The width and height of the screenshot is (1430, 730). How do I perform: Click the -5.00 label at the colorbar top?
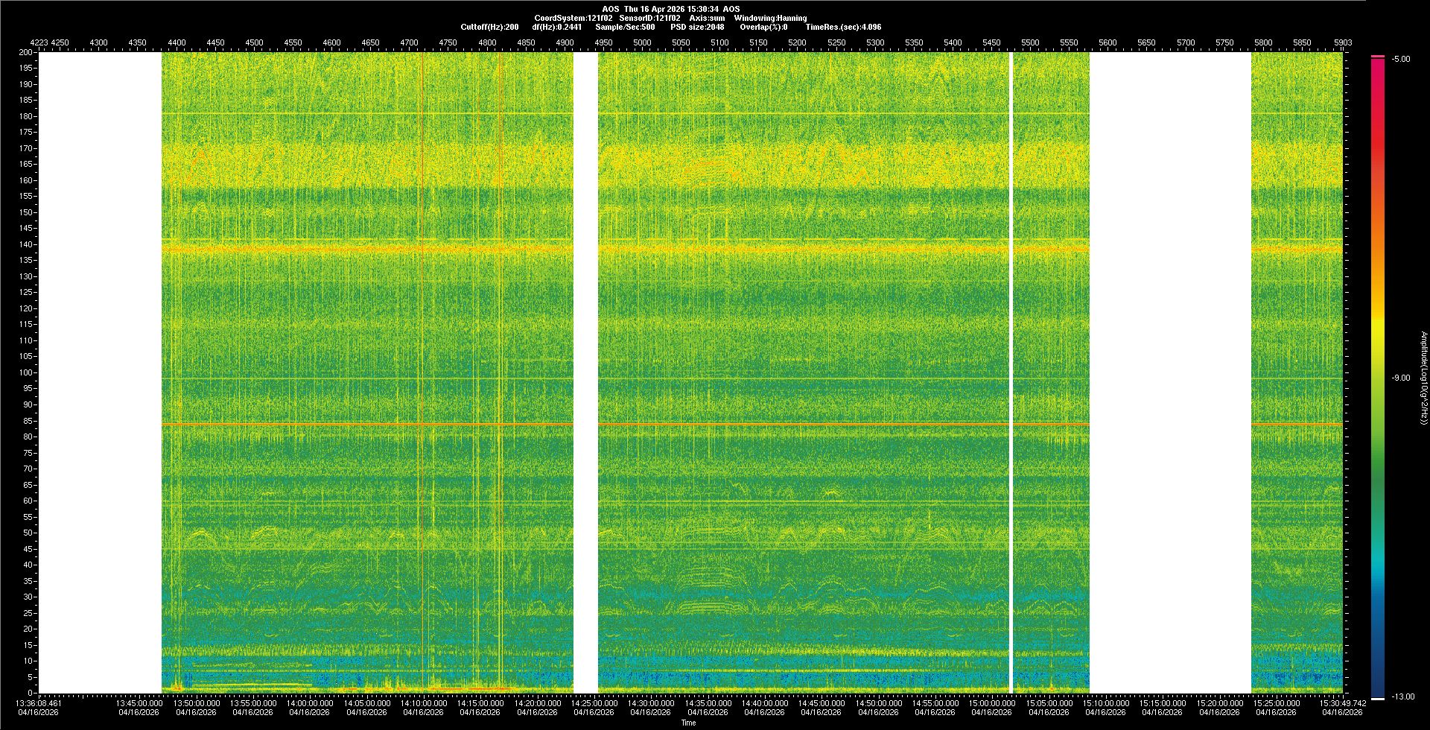point(1400,60)
